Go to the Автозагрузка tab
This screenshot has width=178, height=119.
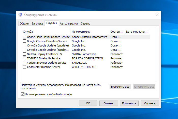[x=69, y=23]
